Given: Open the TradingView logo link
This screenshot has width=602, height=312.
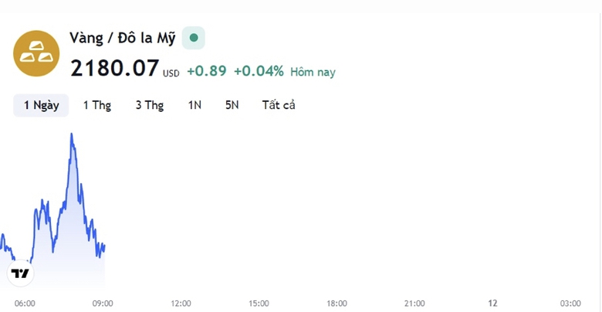Looking at the screenshot, I should coord(20,273).
